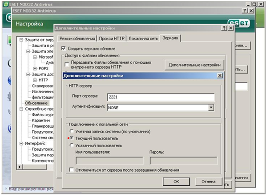Screen dimensions: 266x195
Task: Select Текущий пользователь radio button
Action: (x=72, y=138)
